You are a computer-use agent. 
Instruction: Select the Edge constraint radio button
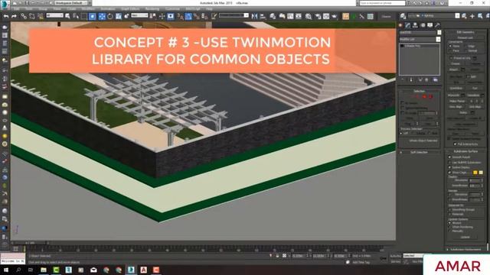click(x=466, y=46)
